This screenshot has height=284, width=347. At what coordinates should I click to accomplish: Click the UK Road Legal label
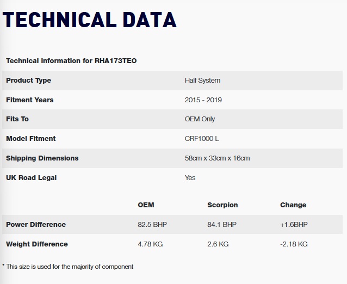tap(31, 178)
